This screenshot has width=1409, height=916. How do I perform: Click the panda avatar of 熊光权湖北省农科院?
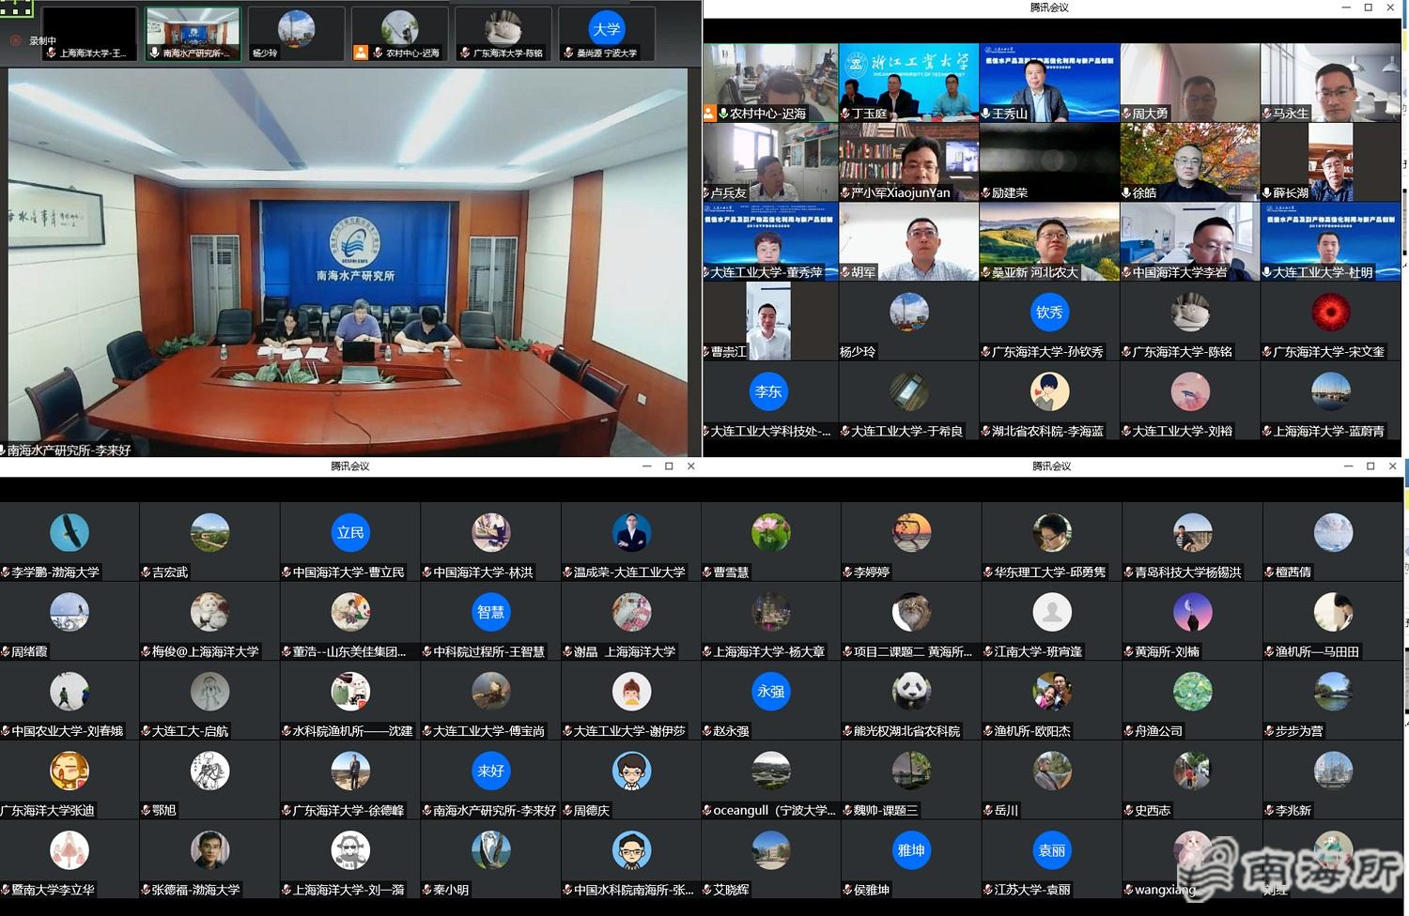point(910,692)
